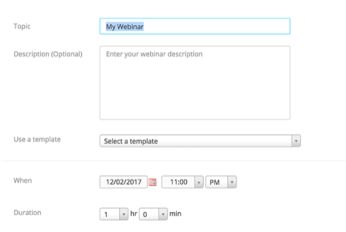346x232 pixels.
Task: Open the calendar date picker icon
Action: [x=153, y=182]
